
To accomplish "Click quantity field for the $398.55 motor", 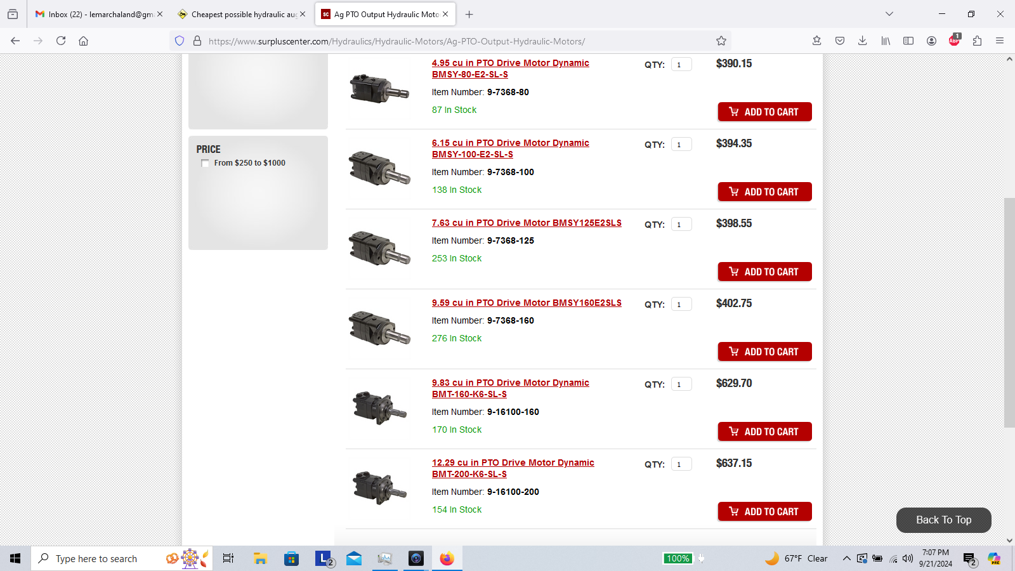I will tap(681, 225).
